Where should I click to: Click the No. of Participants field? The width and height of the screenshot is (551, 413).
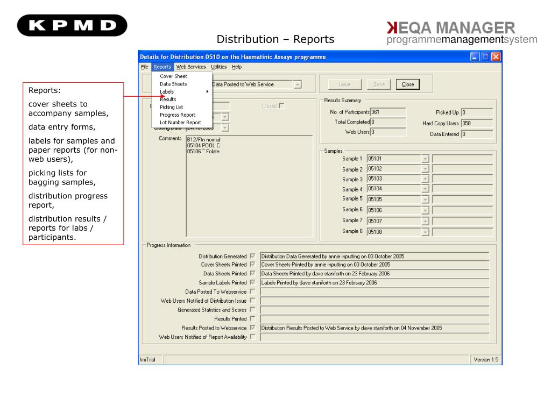pos(388,112)
